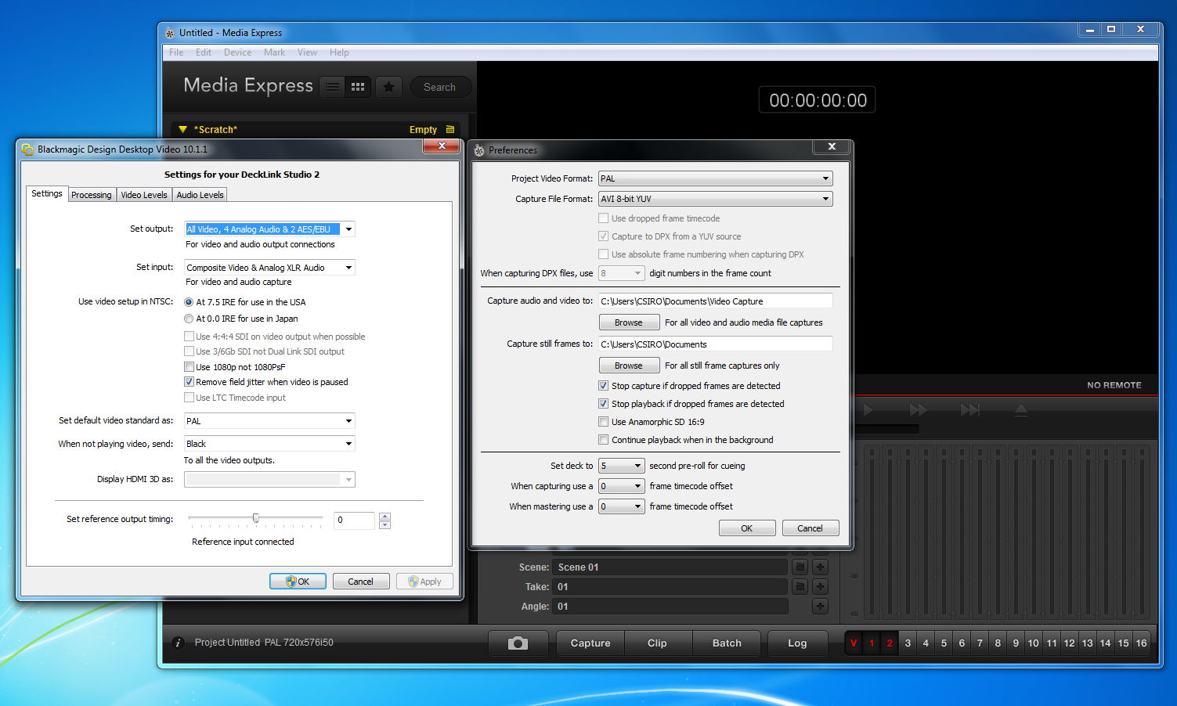Open the capturing timecode offset dropdown
1177x706 pixels.
click(621, 486)
